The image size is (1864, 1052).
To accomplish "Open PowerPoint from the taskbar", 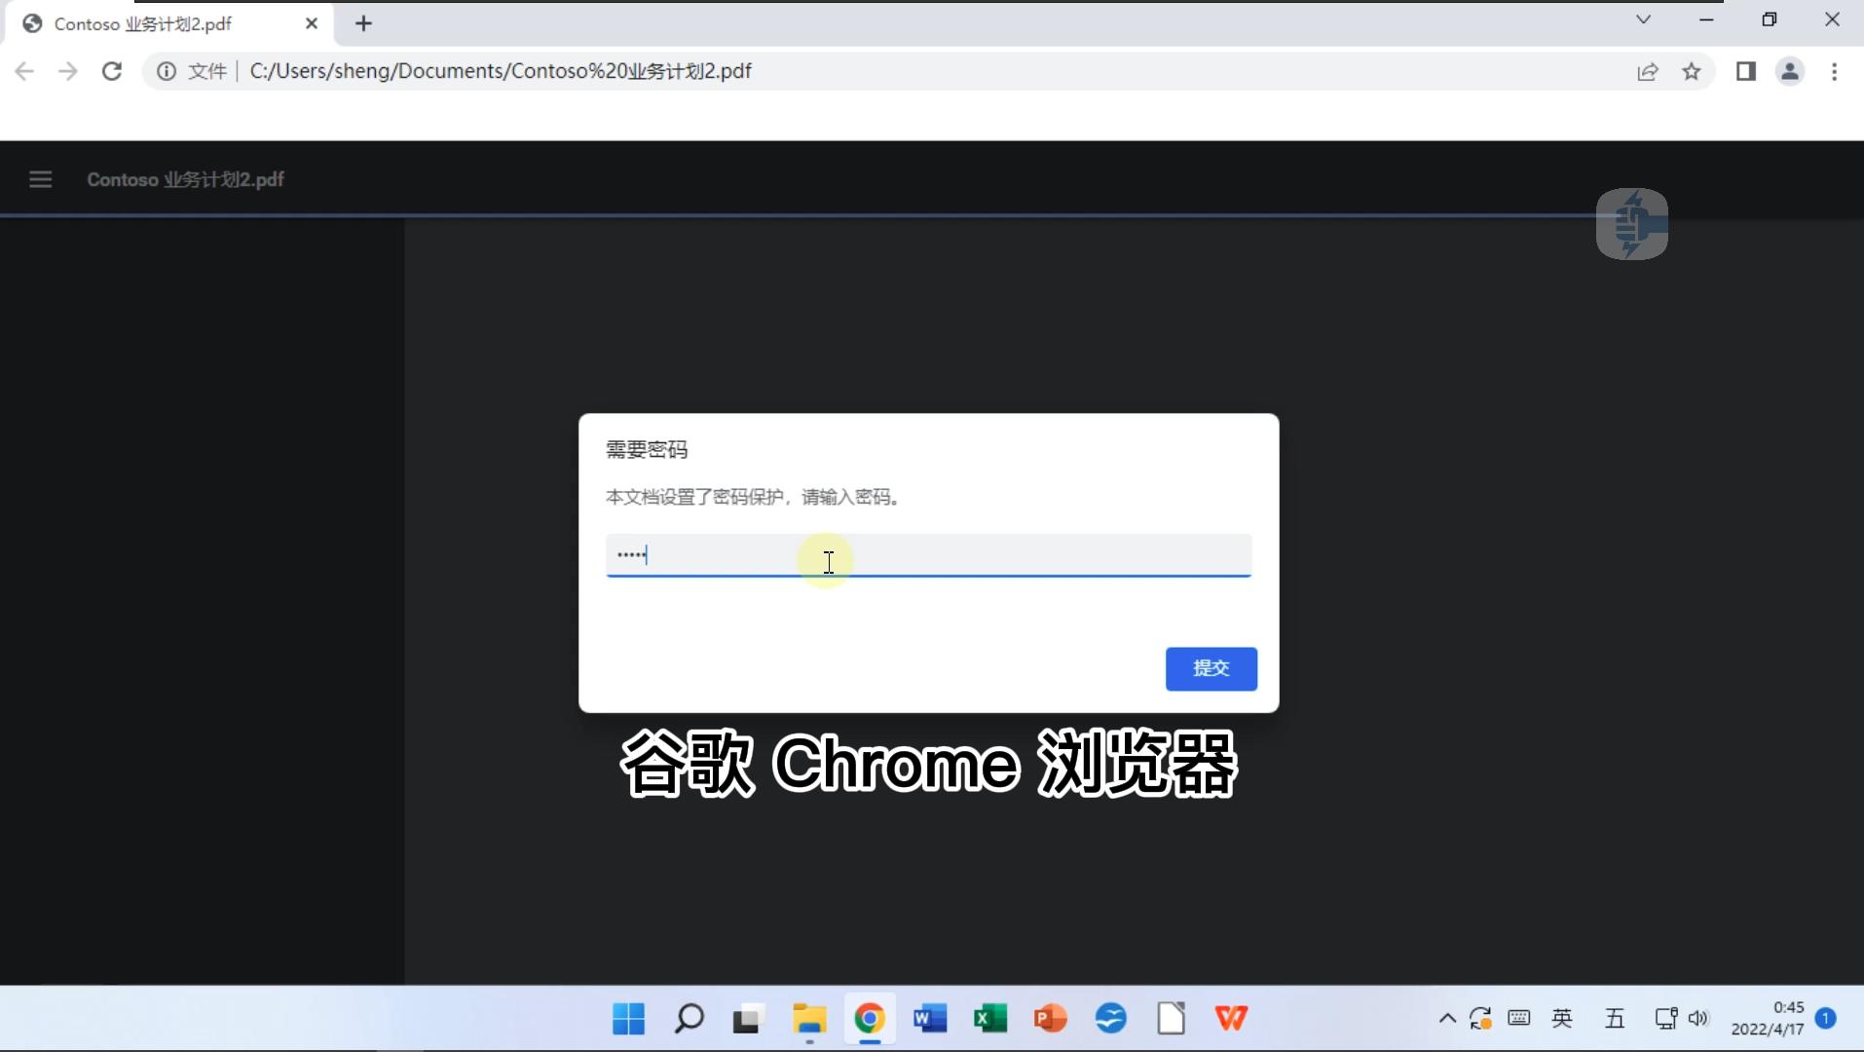I will (1050, 1019).
